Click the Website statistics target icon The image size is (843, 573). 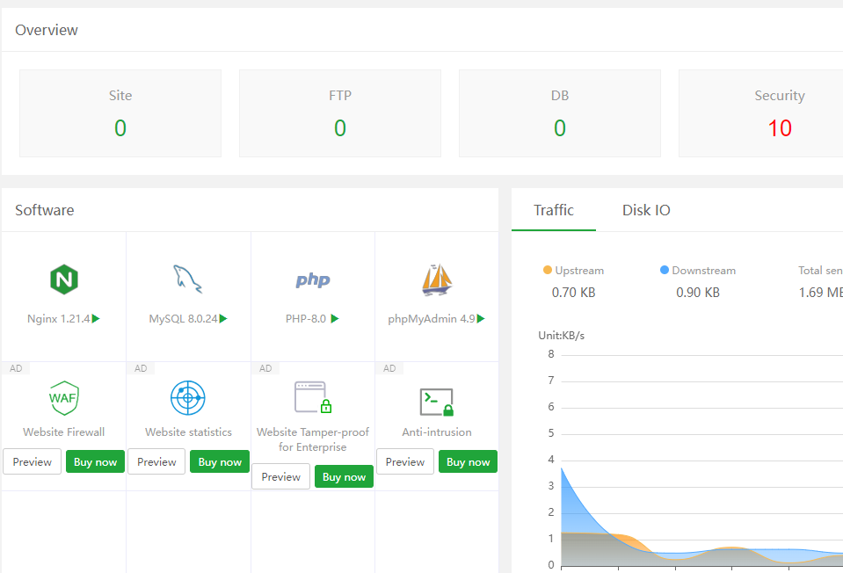pos(188,398)
